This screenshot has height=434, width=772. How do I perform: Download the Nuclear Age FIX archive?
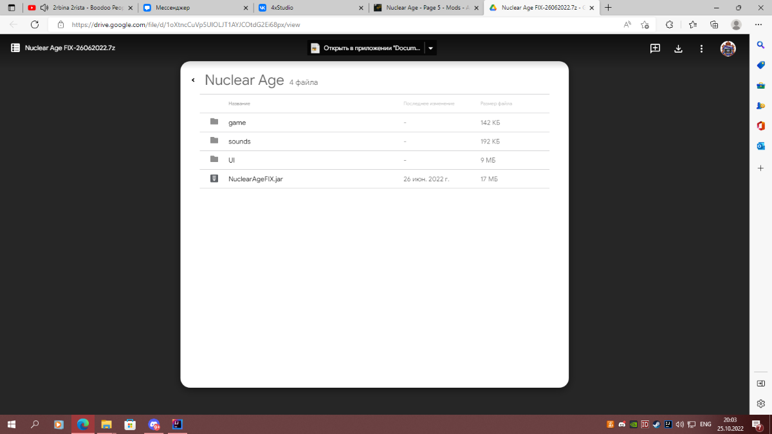click(678, 48)
